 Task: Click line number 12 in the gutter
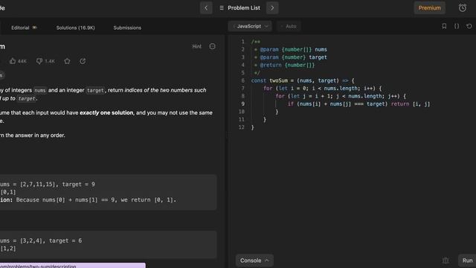(241, 127)
